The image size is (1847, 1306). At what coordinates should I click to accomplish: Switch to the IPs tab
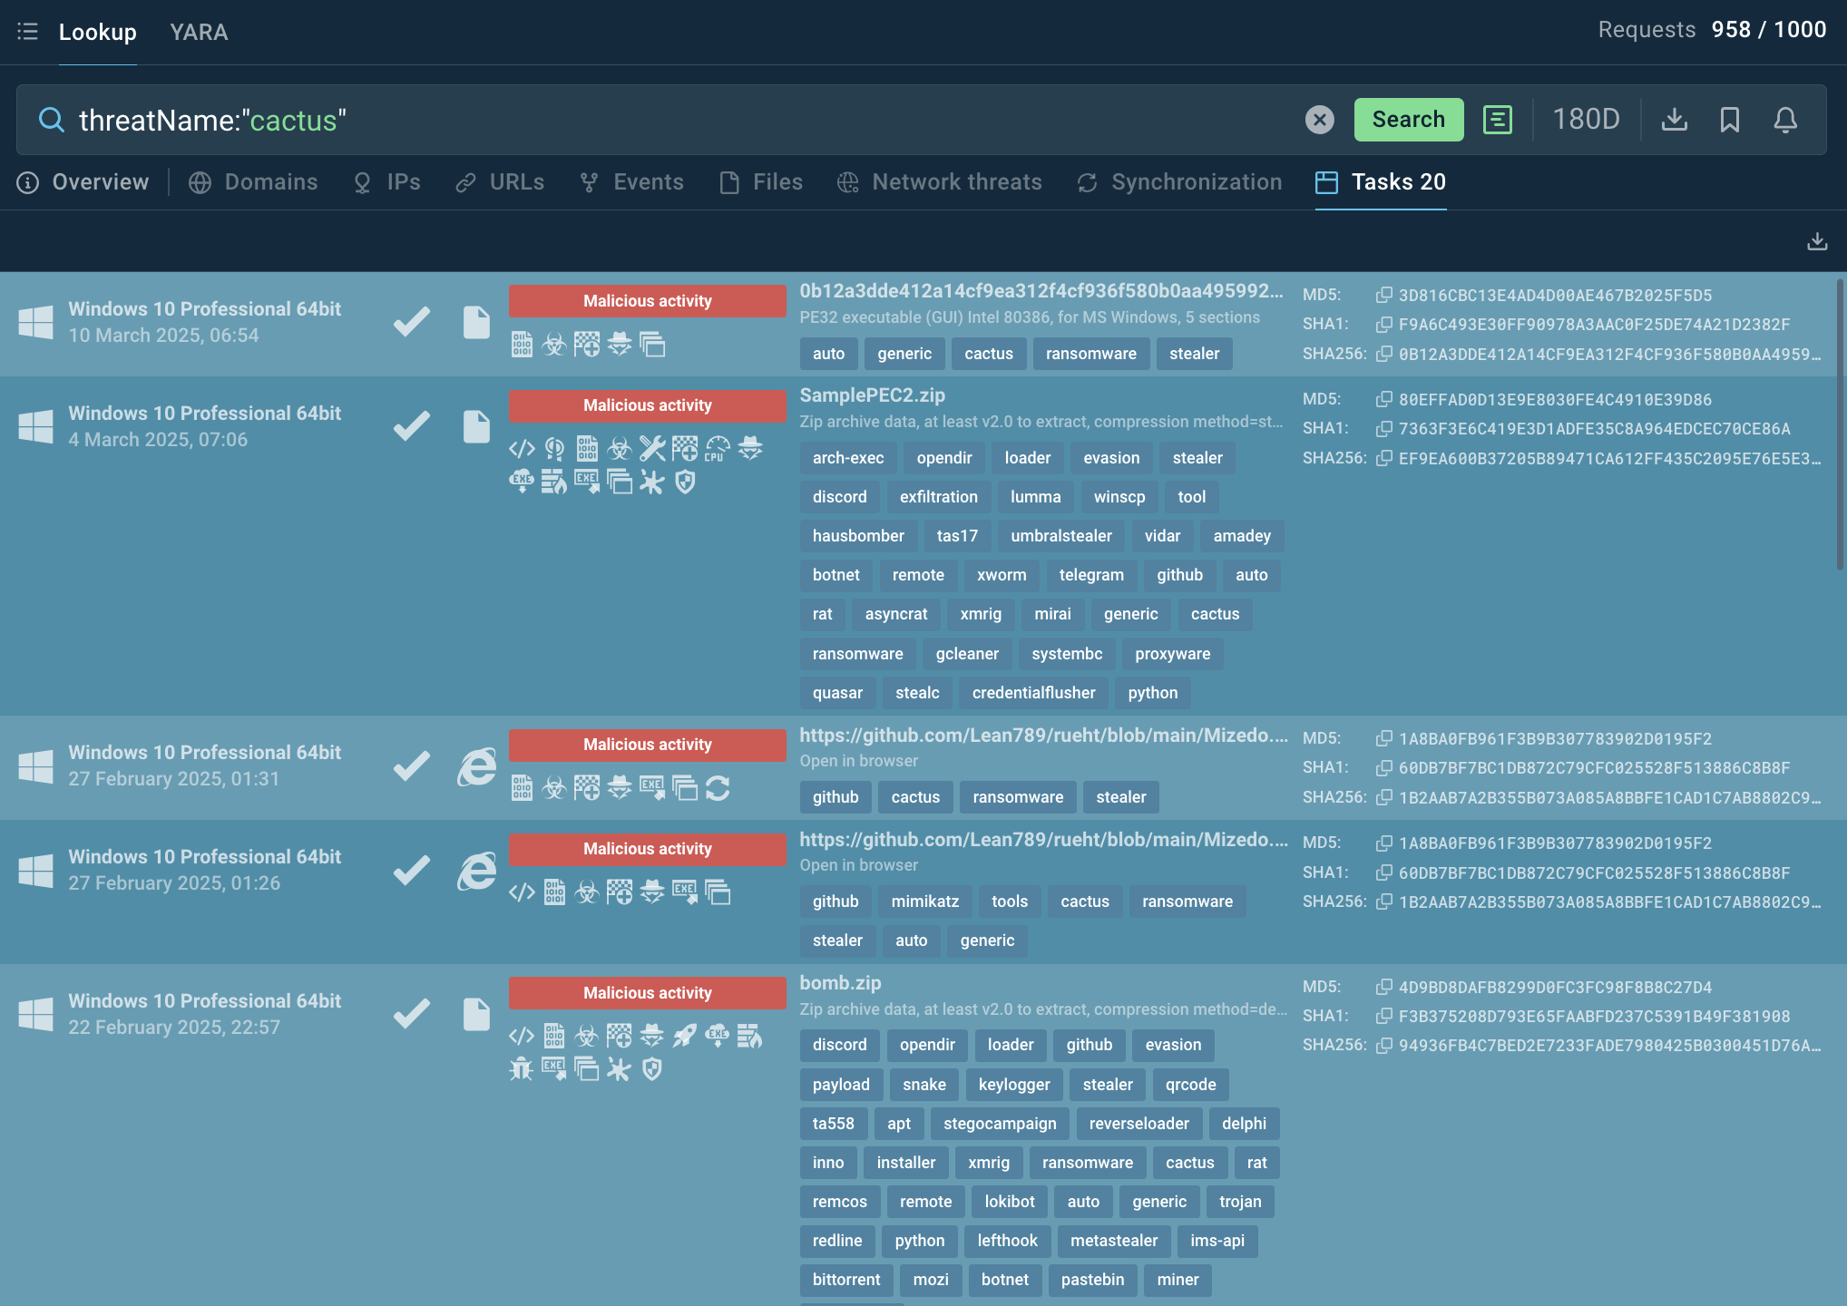(387, 182)
